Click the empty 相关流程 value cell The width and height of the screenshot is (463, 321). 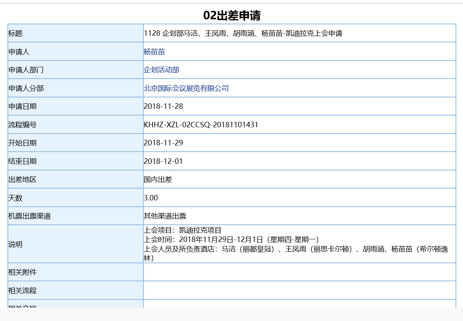(x=299, y=291)
